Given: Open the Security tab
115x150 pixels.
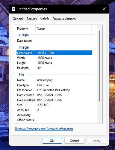Looking at the screenshot, I should (x=32, y=19).
